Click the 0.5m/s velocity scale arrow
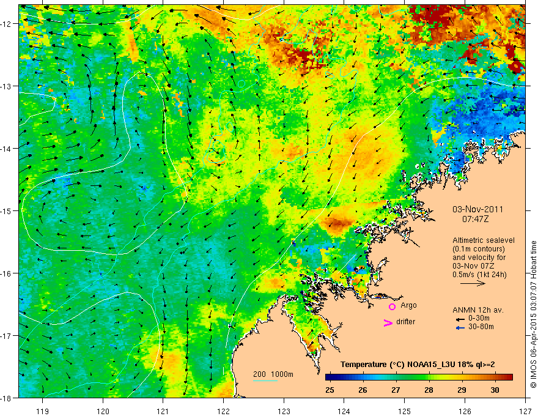The image size is (538, 416). pos(473,283)
